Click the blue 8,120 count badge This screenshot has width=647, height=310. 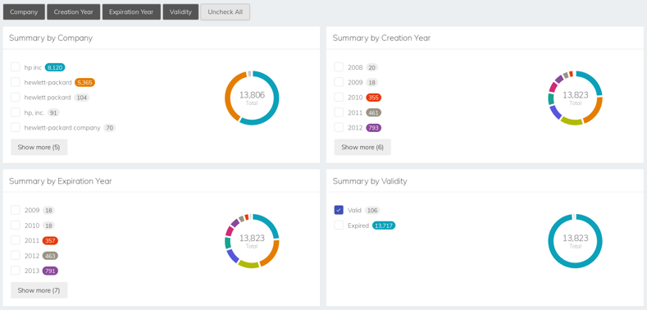[55, 67]
